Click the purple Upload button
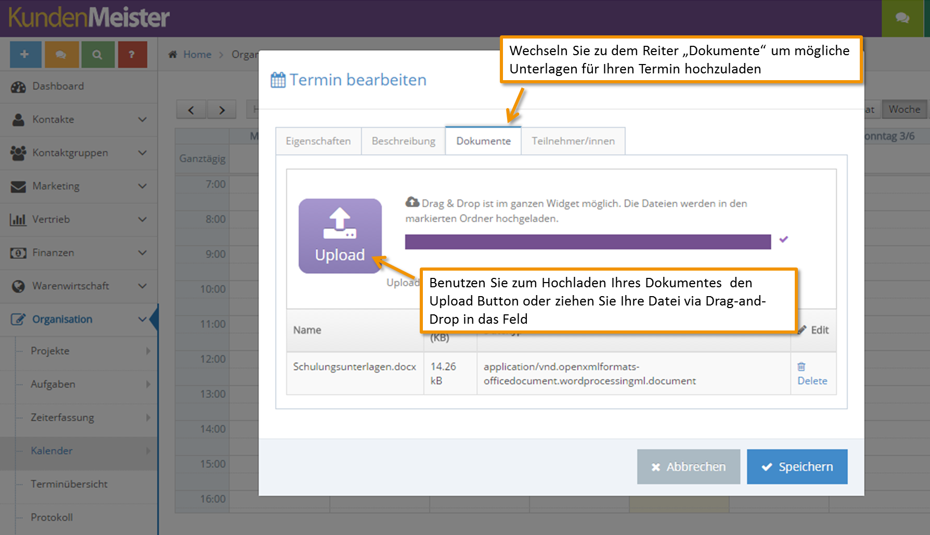 pyautogui.click(x=340, y=236)
